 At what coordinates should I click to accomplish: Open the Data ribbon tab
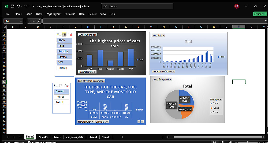point(82,14)
